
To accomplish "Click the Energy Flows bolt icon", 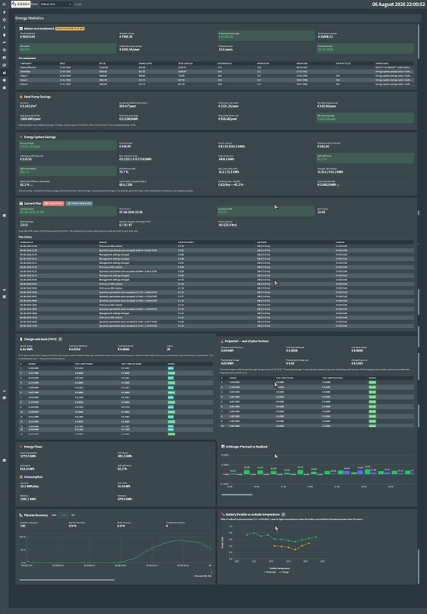I will (x=22, y=447).
